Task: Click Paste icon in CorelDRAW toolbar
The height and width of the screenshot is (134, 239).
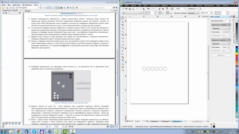Action: pyautogui.click(x=144, y=9)
